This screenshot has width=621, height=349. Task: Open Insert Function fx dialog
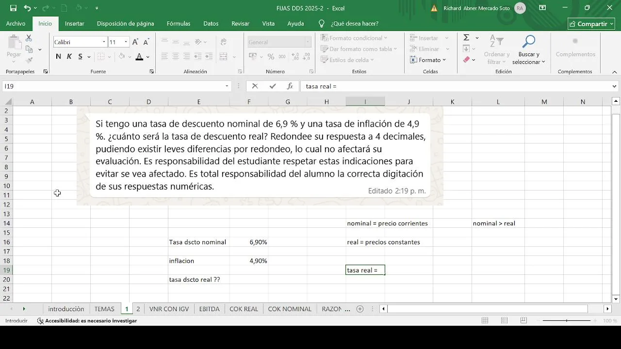tap(290, 86)
